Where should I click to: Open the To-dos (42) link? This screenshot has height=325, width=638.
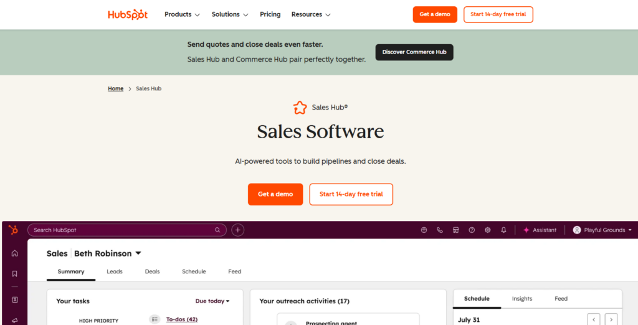point(182,319)
